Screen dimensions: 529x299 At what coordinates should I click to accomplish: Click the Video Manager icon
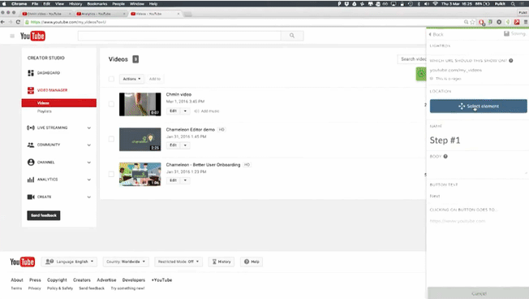click(x=31, y=90)
